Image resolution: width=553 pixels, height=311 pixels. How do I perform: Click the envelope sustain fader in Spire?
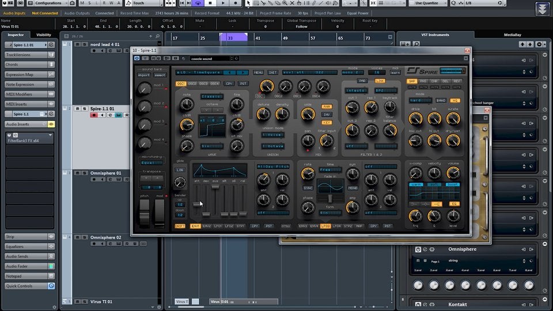pos(215,187)
